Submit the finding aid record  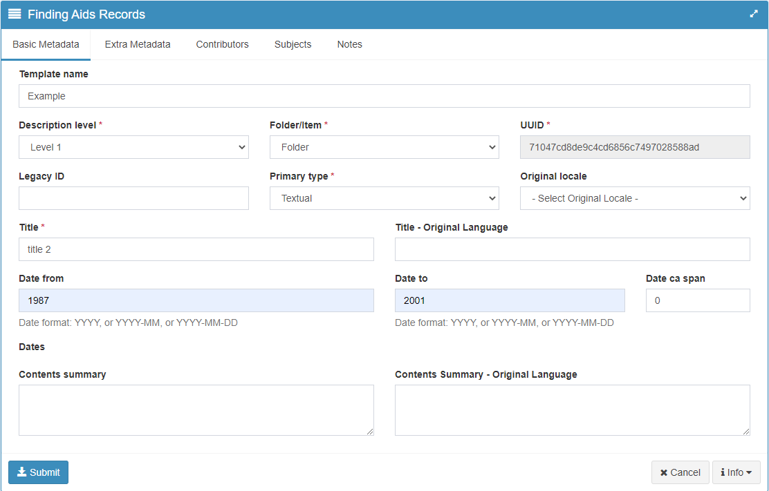coord(38,472)
